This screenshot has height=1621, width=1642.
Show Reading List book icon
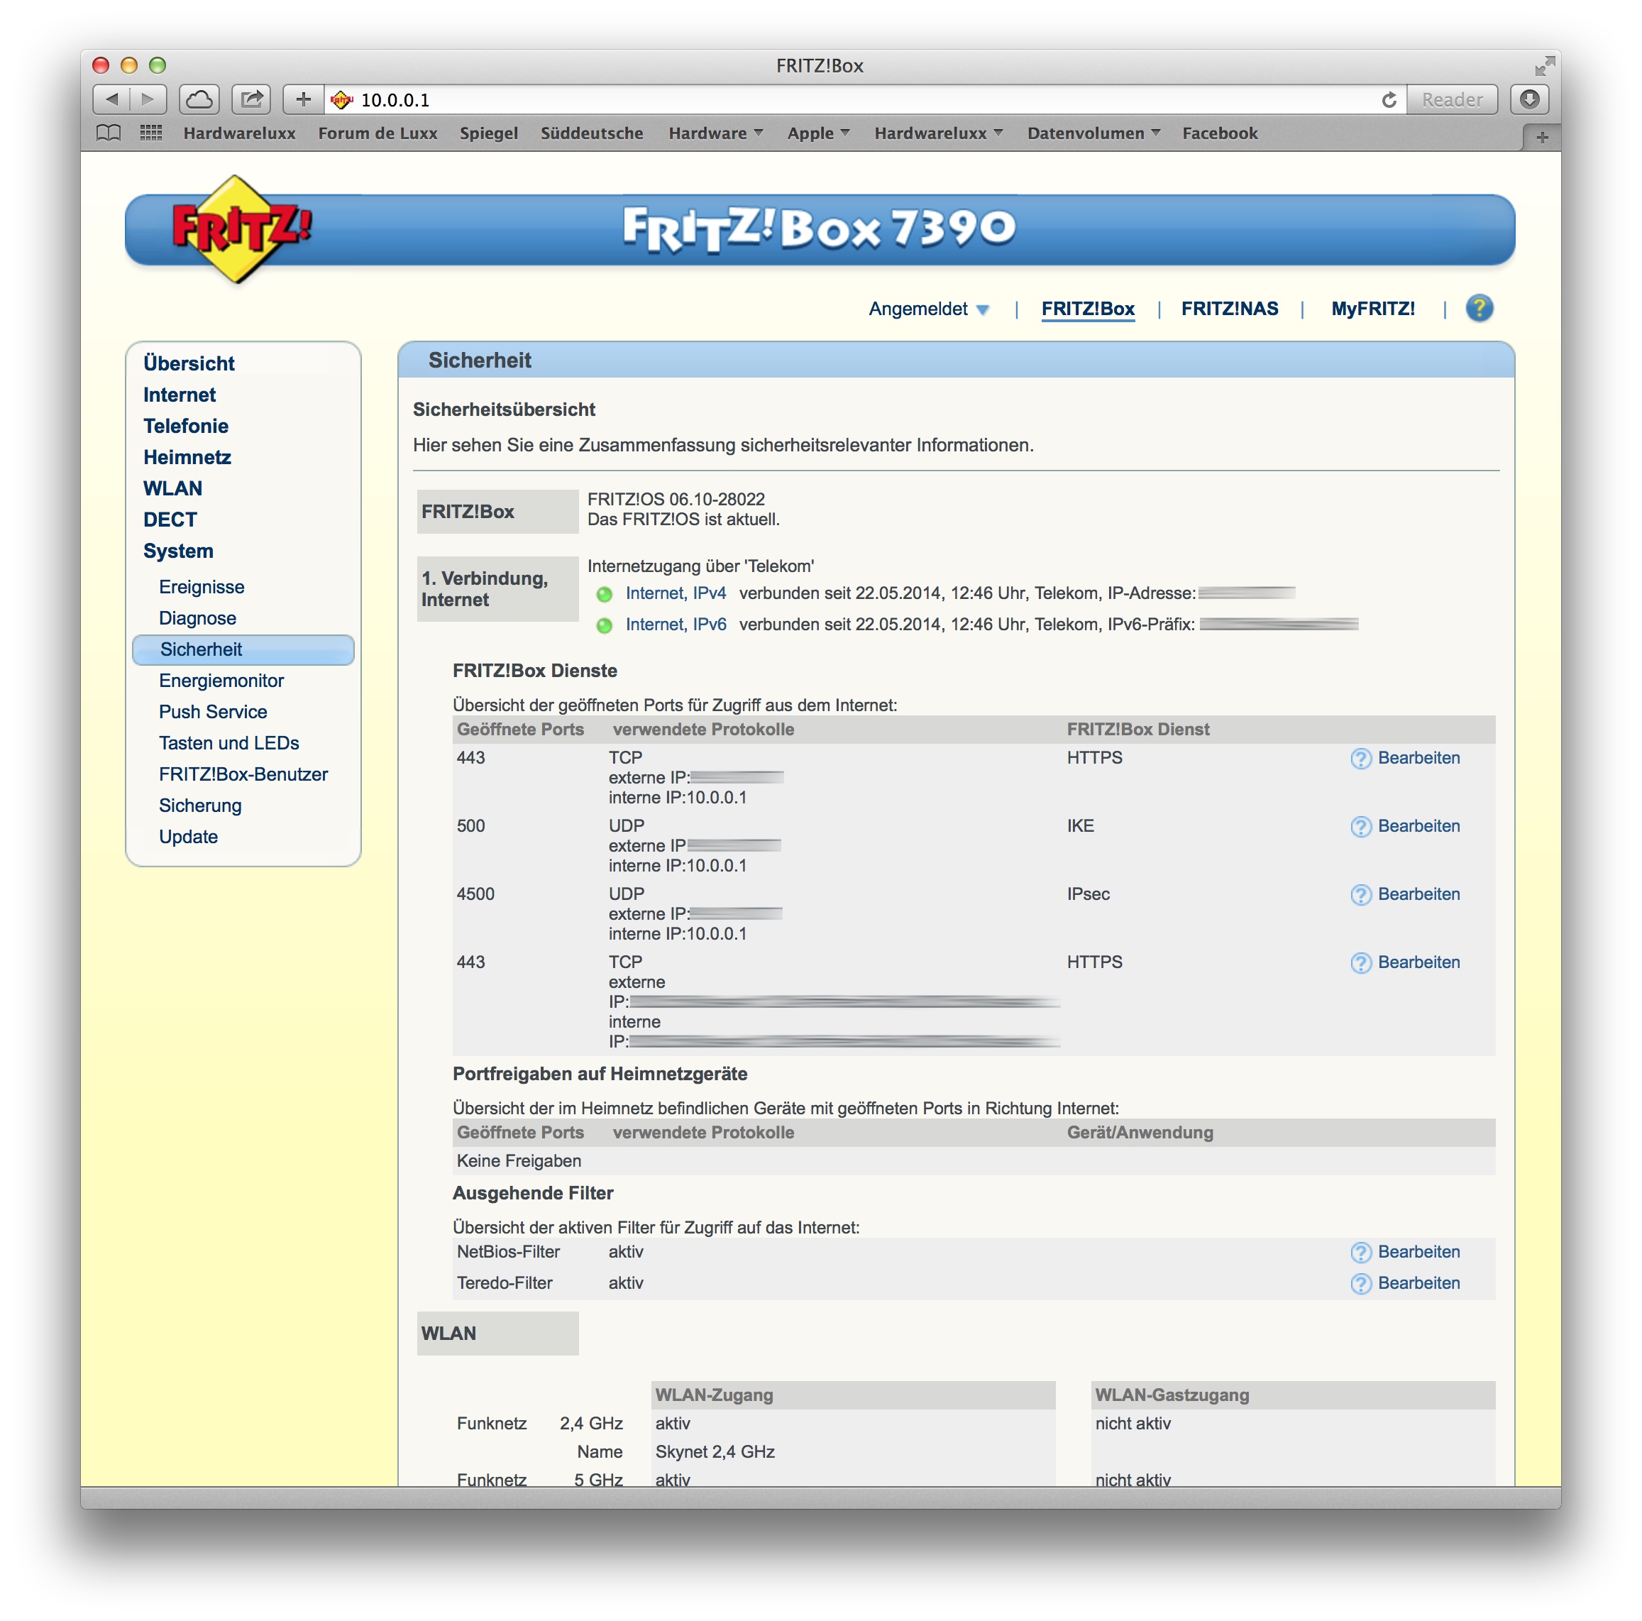pos(109,133)
